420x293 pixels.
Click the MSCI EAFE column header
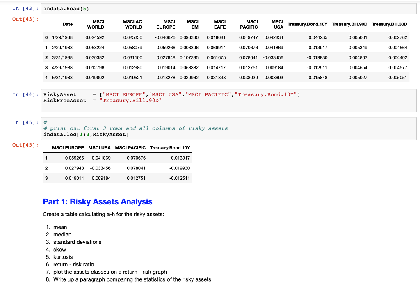[219, 24]
